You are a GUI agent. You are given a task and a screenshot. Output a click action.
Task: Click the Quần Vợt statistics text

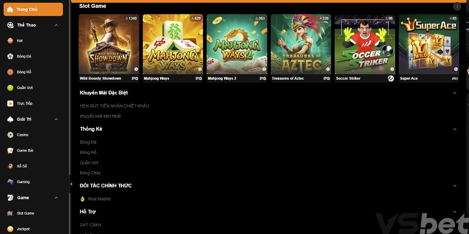pyautogui.click(x=89, y=163)
